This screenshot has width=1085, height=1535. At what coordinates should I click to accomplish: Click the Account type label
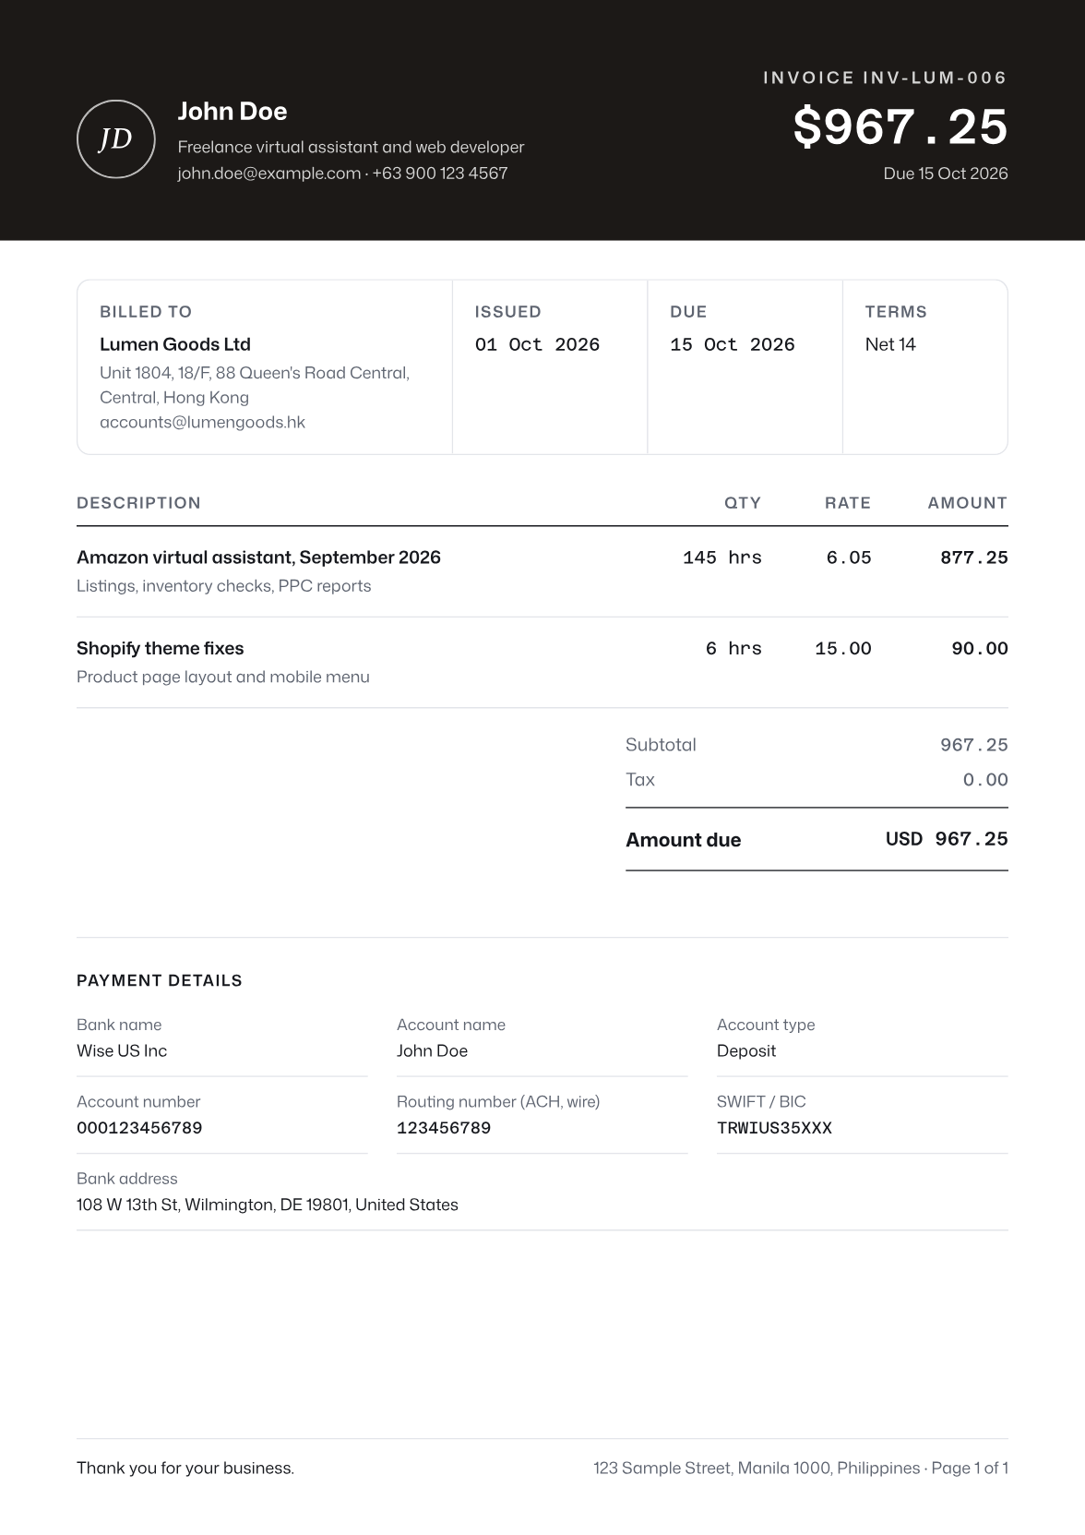(x=766, y=1025)
